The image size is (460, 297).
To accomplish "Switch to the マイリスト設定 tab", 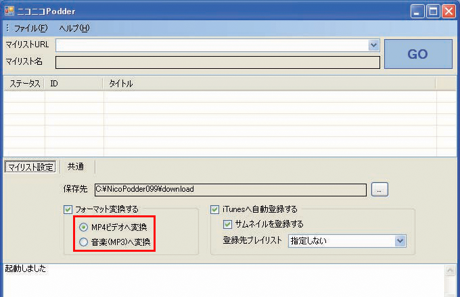I will [30, 167].
